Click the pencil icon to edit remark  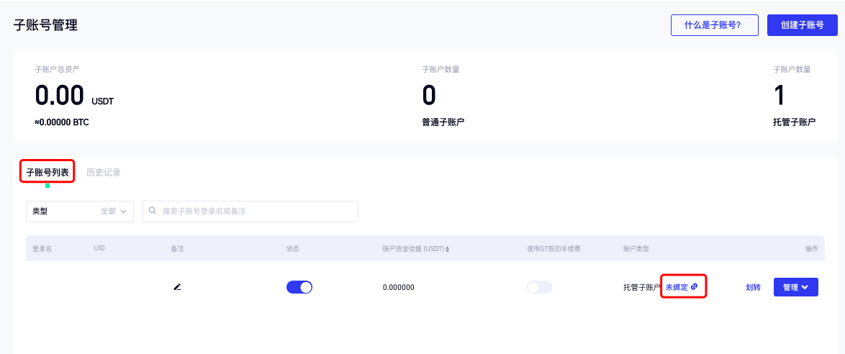(x=177, y=287)
